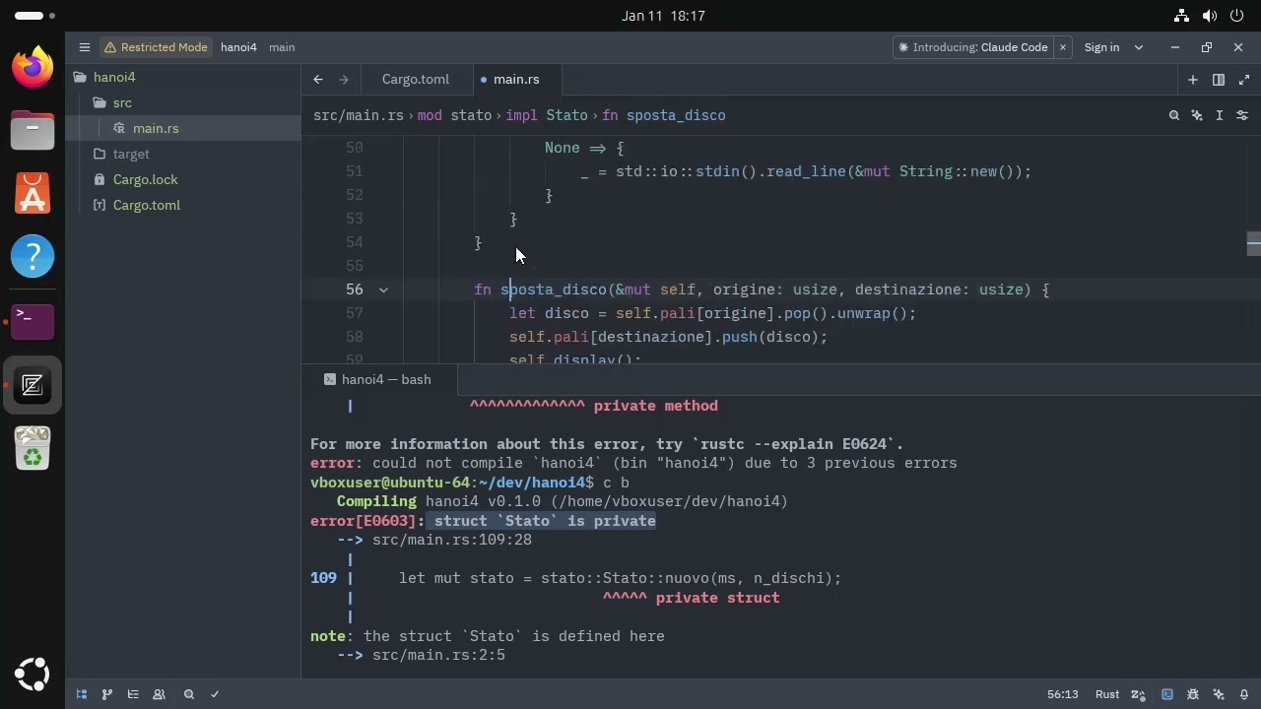Zoom the editor pane with expand arrows icon
This screenshot has height=709, width=1261.
tap(1244, 80)
